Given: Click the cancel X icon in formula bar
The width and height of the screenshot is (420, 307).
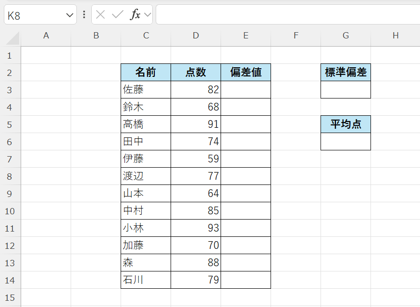Looking at the screenshot, I should coord(100,14).
